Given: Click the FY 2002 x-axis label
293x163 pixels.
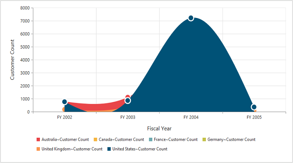Looking at the screenshot, I should click(x=64, y=117).
